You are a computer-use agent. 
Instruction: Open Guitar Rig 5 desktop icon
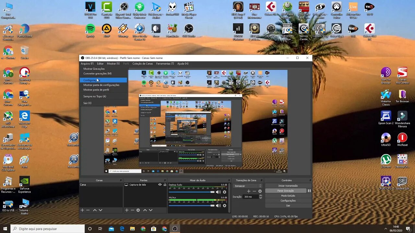[x=337, y=31]
